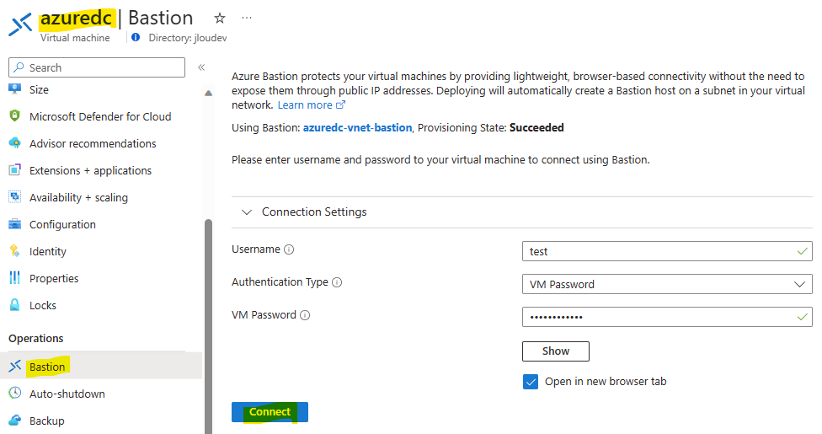
Task: Click the Authentication Type info icon
Action: [337, 282]
